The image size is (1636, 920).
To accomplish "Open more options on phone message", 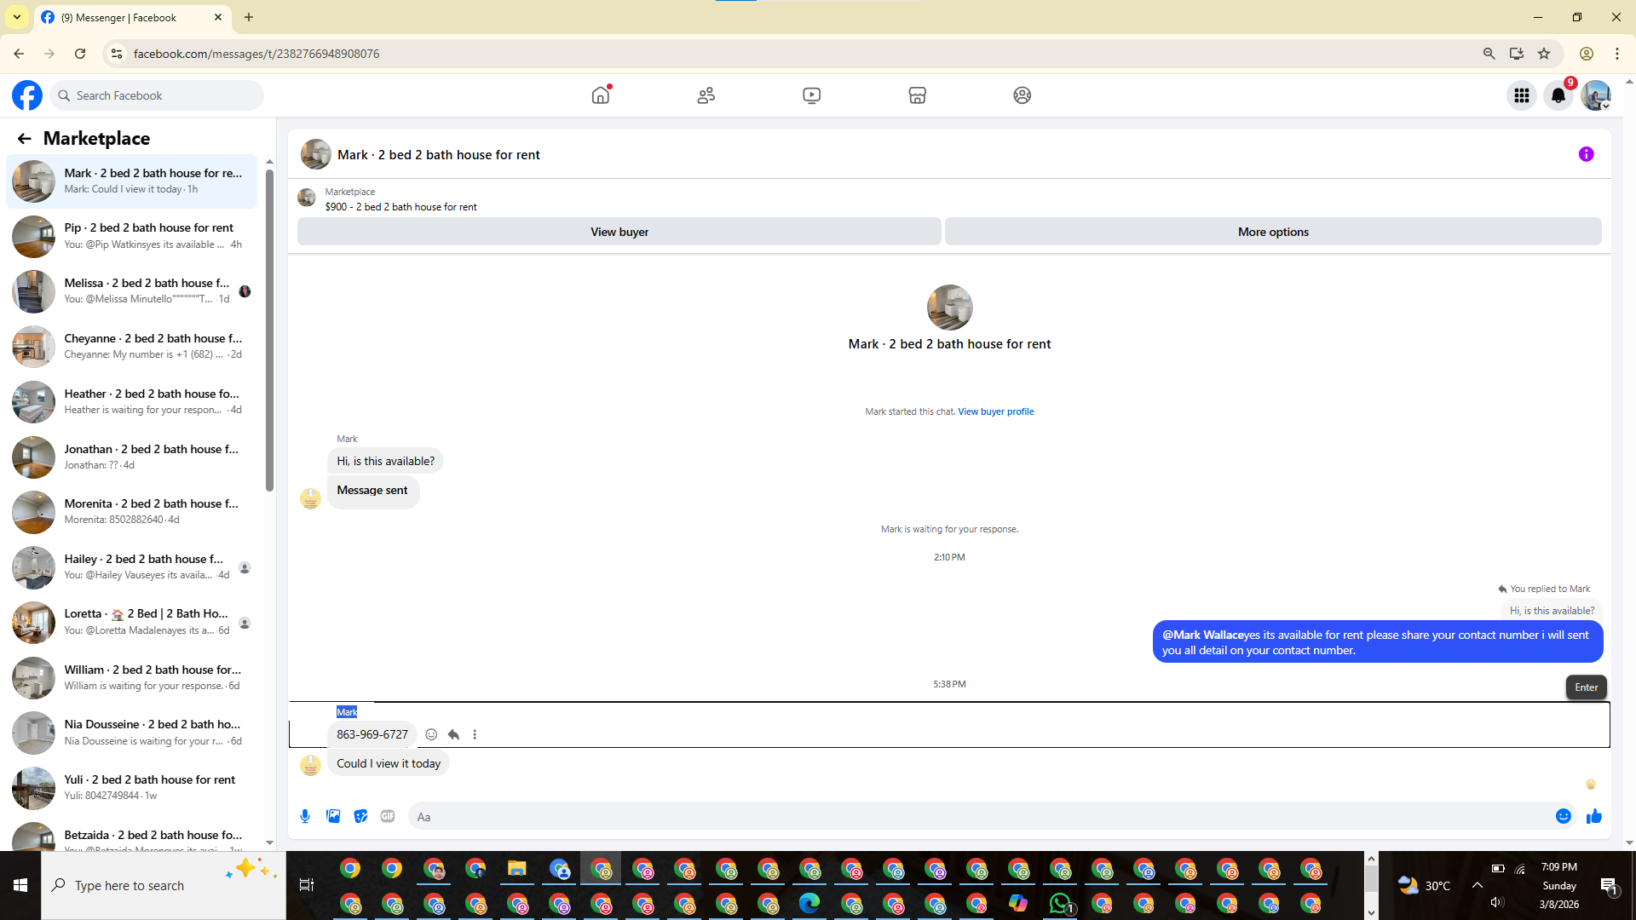I will point(475,734).
